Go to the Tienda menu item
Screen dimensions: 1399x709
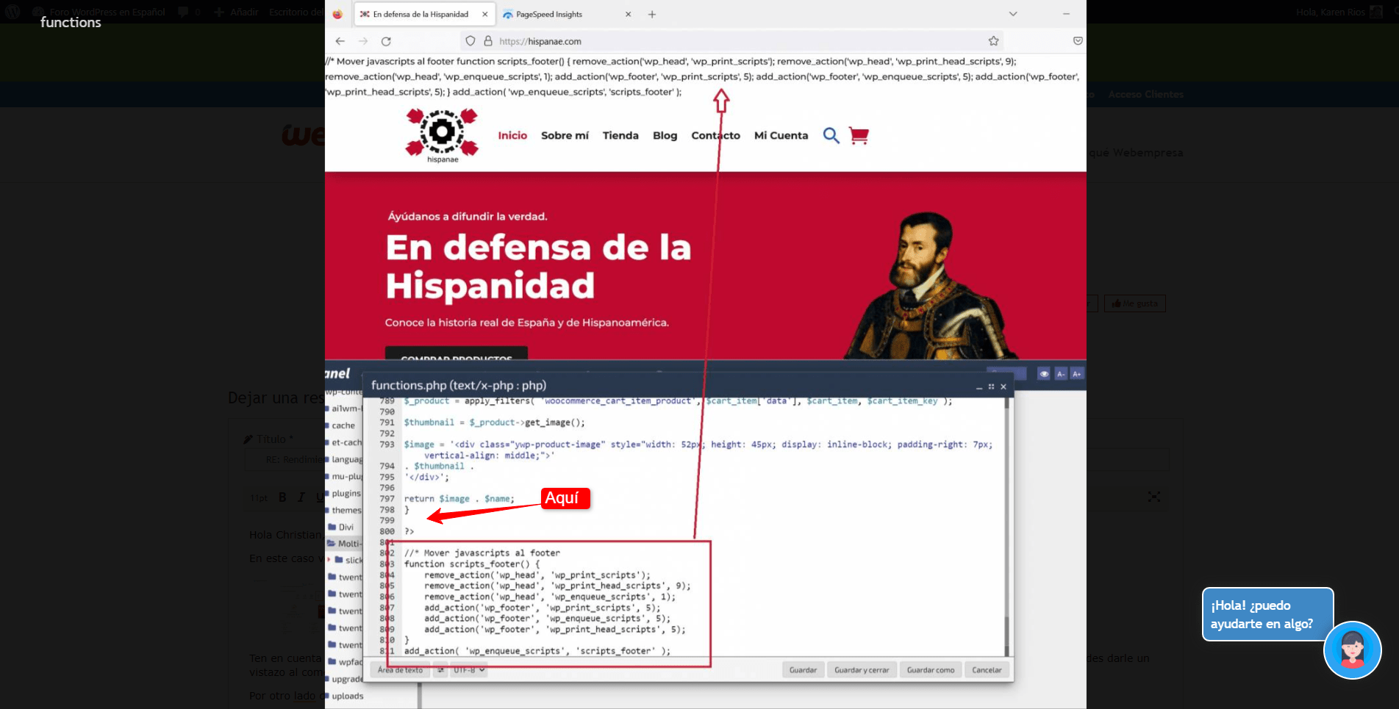coord(620,135)
